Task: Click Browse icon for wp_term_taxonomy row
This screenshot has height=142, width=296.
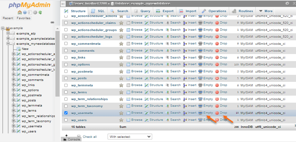Action: (x=128, y=106)
